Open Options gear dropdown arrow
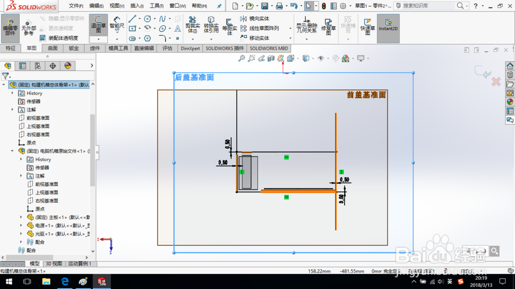The image size is (515, 289). coord(350,6)
